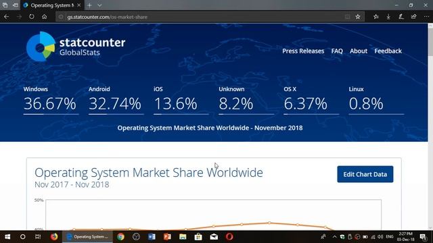Go back to the previous page
The image size is (433, 243).
tap(6, 17)
